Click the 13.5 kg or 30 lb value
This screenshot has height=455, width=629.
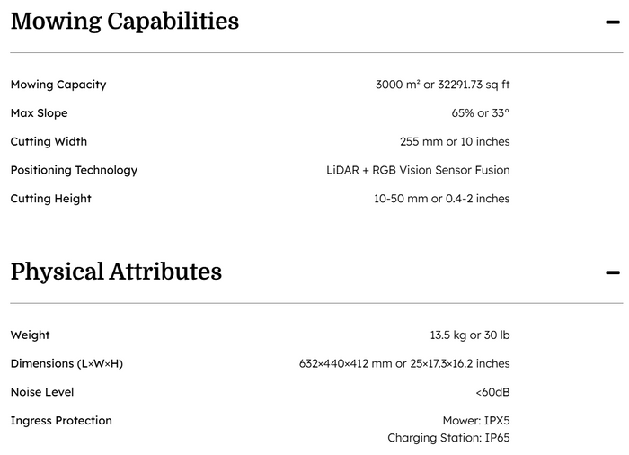469,335
